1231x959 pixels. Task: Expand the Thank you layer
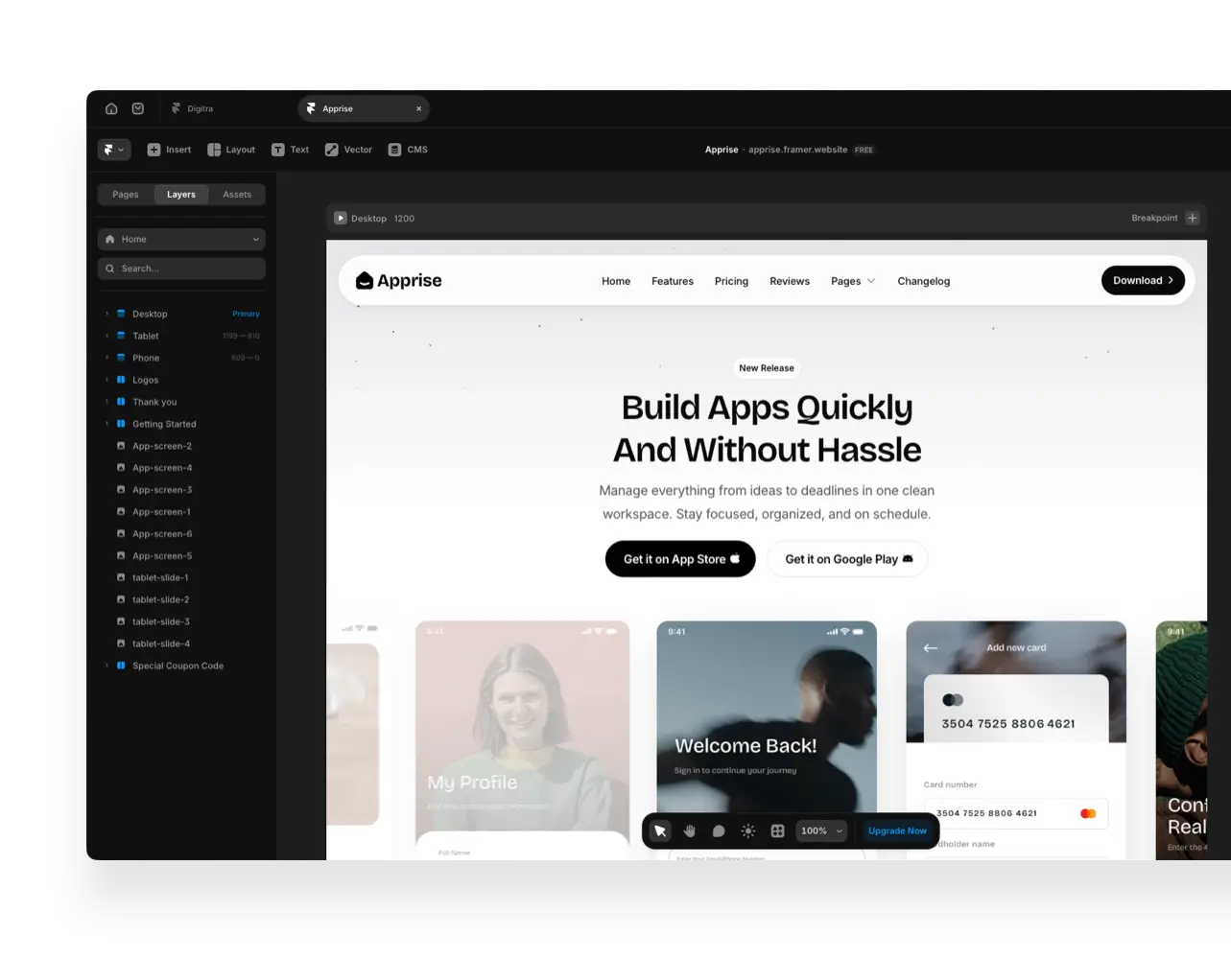pyautogui.click(x=107, y=402)
